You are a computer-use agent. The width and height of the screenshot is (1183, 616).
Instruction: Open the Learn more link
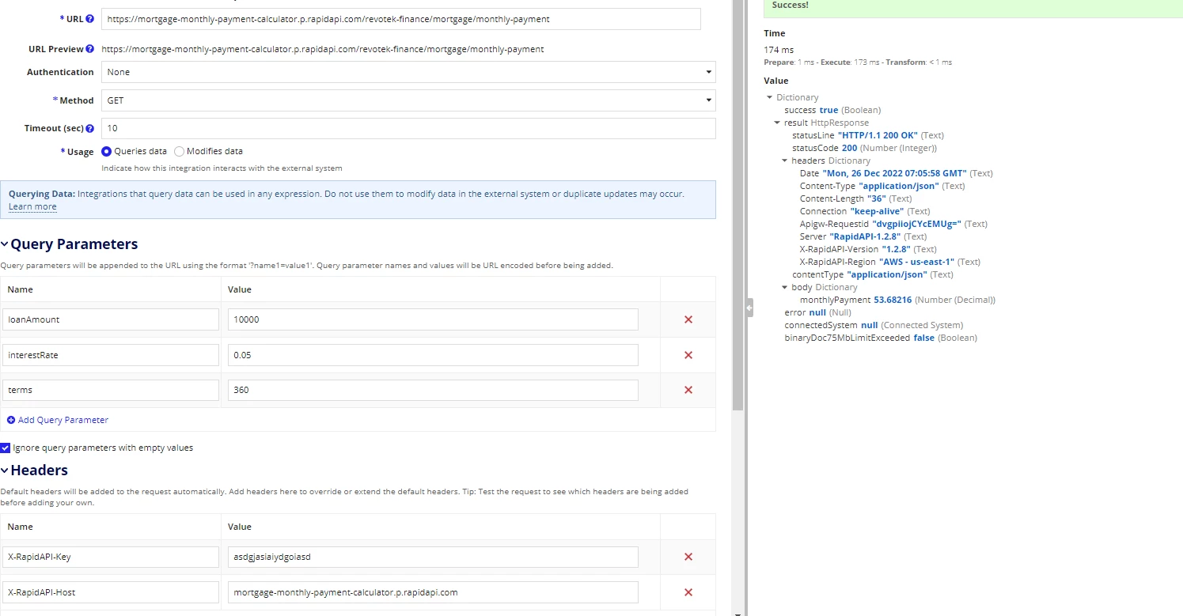click(32, 206)
